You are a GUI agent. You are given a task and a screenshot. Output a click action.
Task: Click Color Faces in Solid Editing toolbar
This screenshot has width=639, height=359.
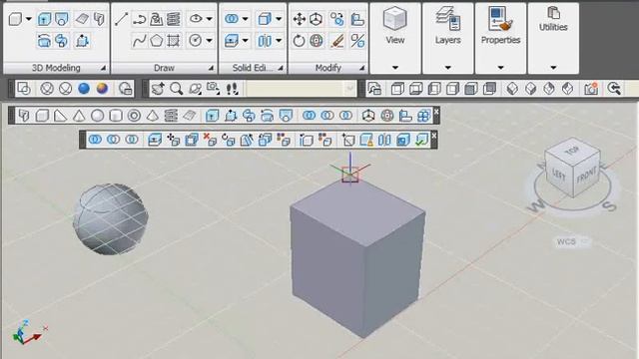(x=284, y=140)
